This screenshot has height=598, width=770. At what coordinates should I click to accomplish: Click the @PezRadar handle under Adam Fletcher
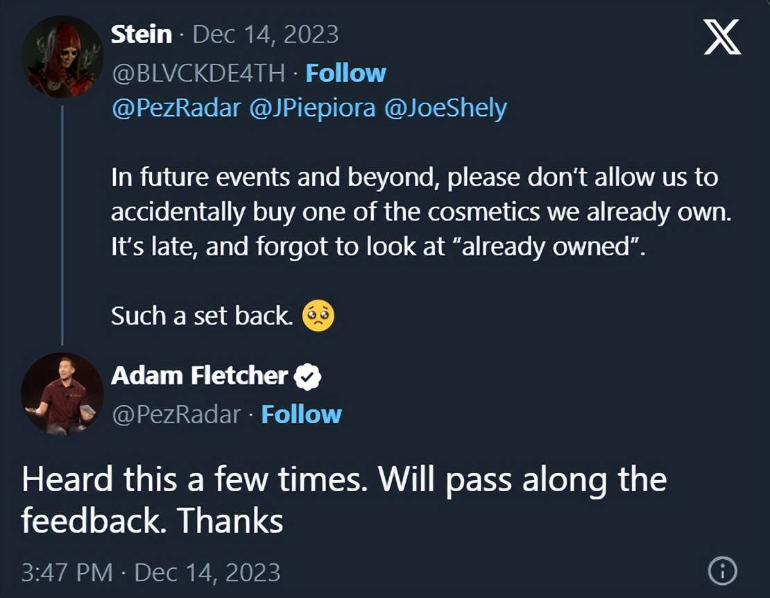pyautogui.click(x=176, y=414)
